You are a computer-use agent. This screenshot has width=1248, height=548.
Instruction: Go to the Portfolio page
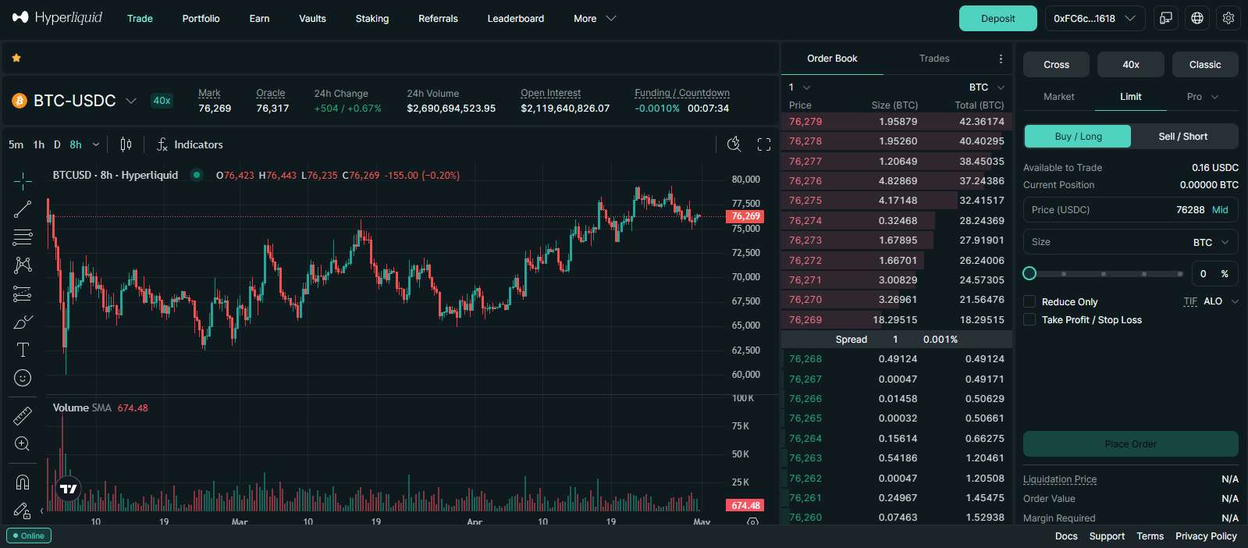coord(201,18)
